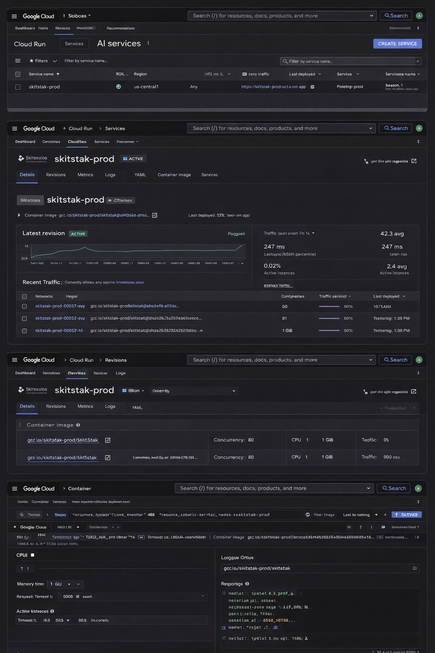Focus the search field in the Container panel

click(274, 488)
